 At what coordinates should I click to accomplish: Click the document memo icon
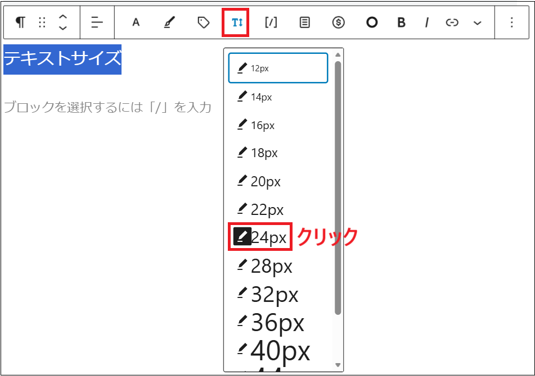[x=304, y=22]
